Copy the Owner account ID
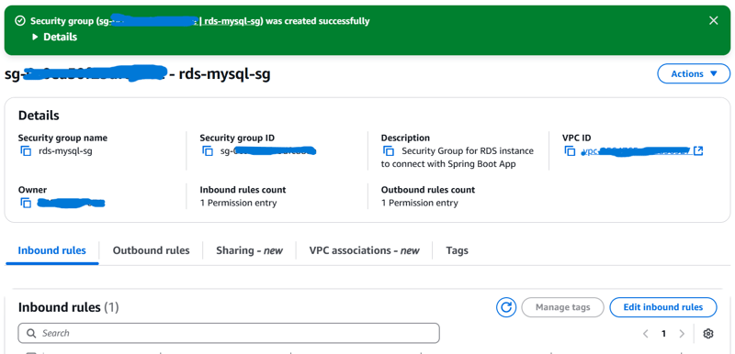The image size is (735, 354). 26,203
